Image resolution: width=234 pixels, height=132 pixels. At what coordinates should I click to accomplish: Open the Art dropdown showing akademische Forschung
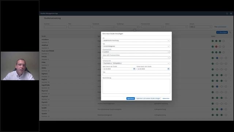(136, 41)
